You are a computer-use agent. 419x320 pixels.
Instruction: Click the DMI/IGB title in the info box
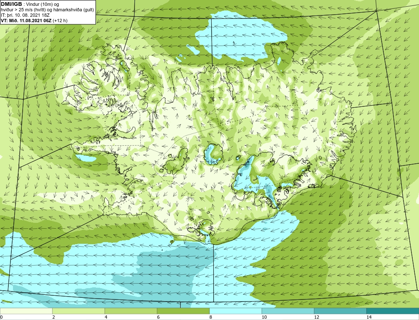coord(11,4)
